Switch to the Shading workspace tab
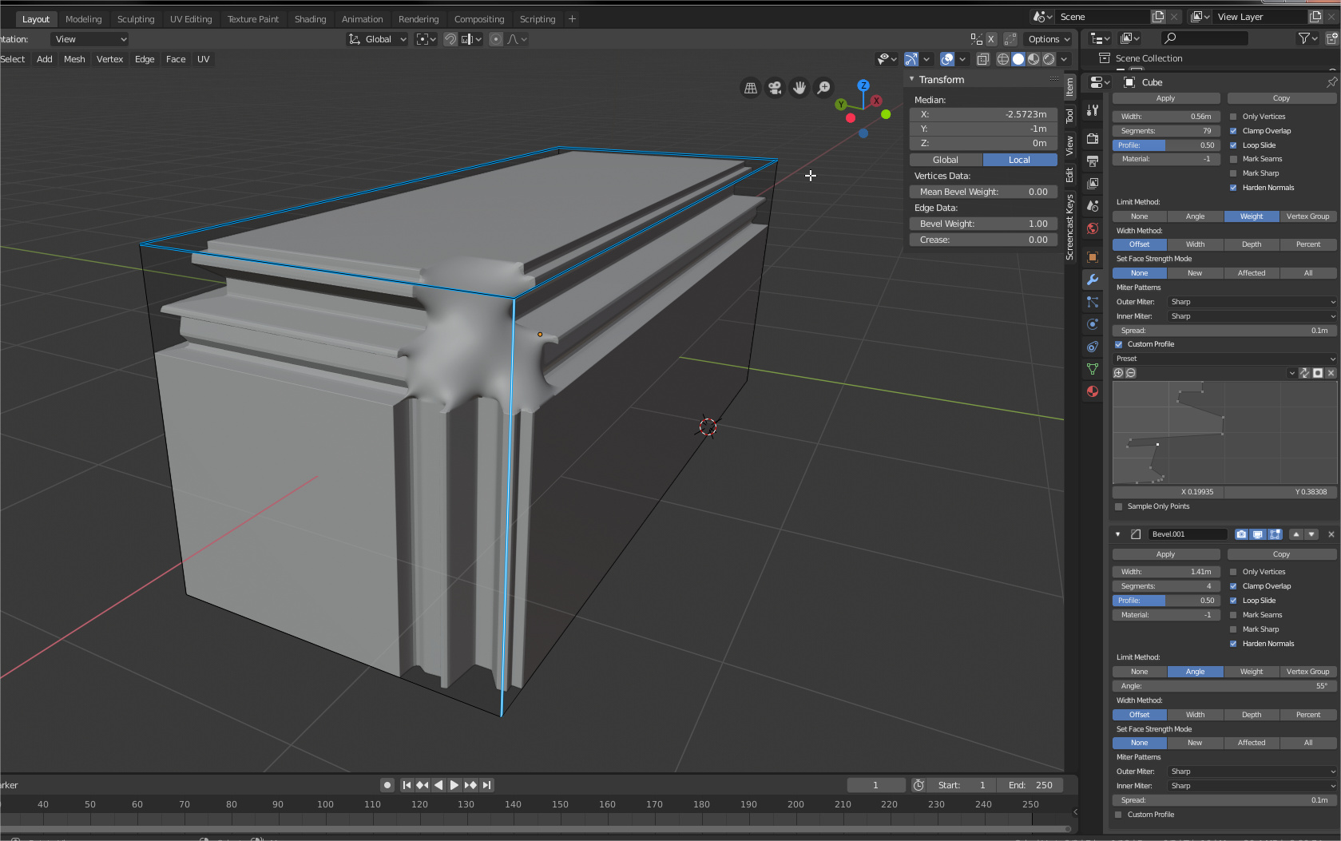The image size is (1341, 841). 310,19
